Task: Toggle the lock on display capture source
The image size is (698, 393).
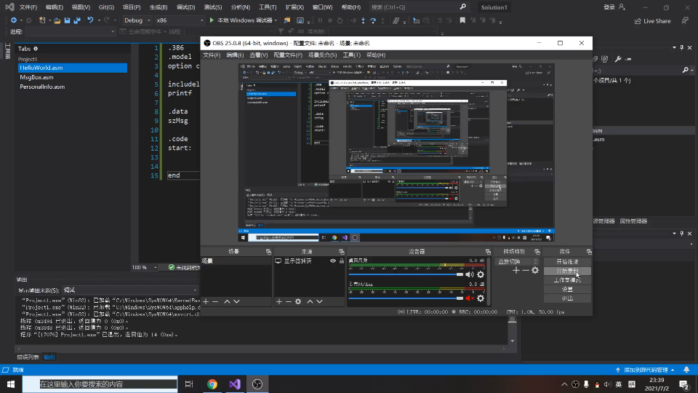Action: tap(341, 261)
